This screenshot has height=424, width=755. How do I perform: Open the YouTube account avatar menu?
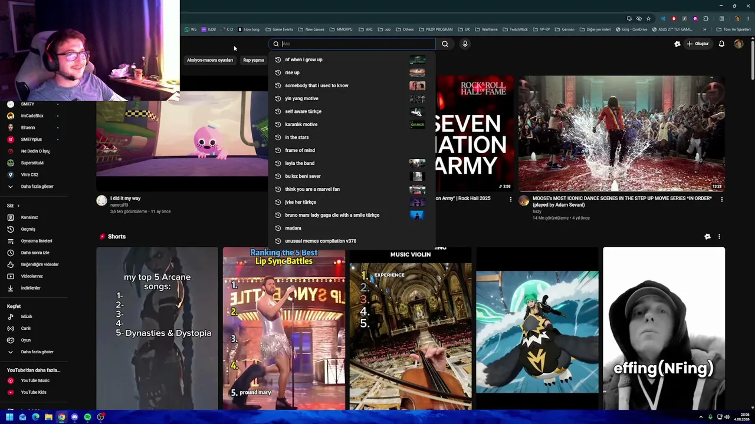pyautogui.click(x=738, y=44)
